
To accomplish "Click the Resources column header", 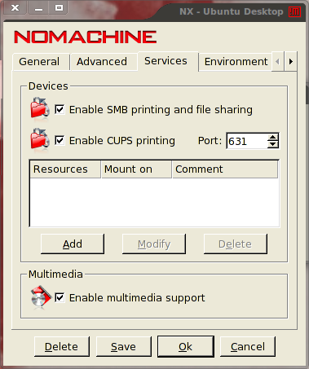I will [65, 169].
